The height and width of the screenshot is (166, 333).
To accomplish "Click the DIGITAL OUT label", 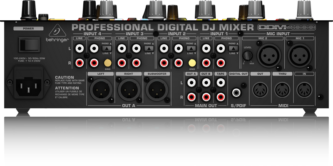I will (239, 74).
